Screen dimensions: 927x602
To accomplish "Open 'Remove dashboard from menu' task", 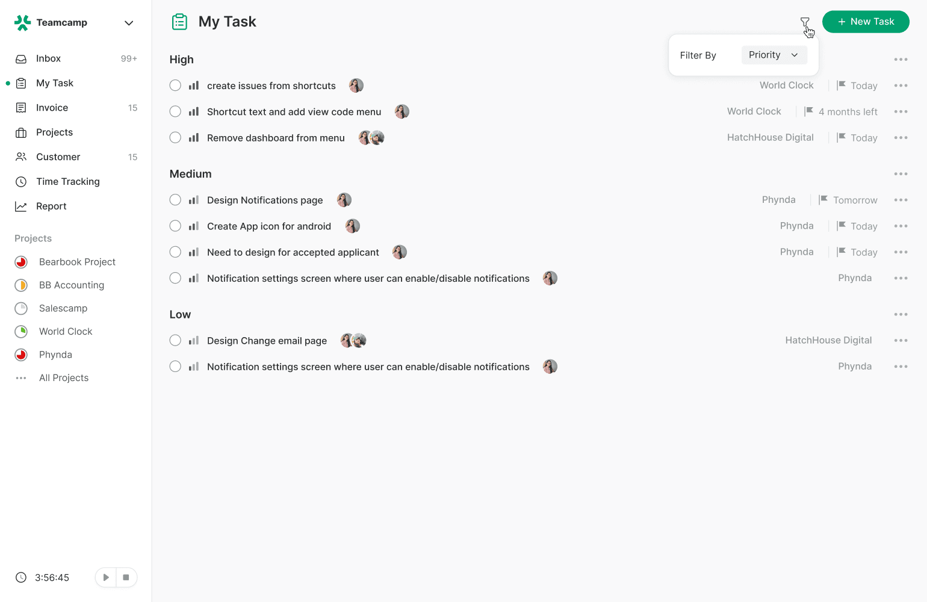I will click(276, 138).
